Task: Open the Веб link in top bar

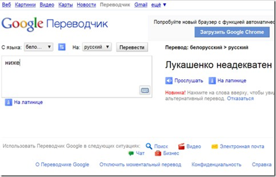Action: click(x=6, y=5)
